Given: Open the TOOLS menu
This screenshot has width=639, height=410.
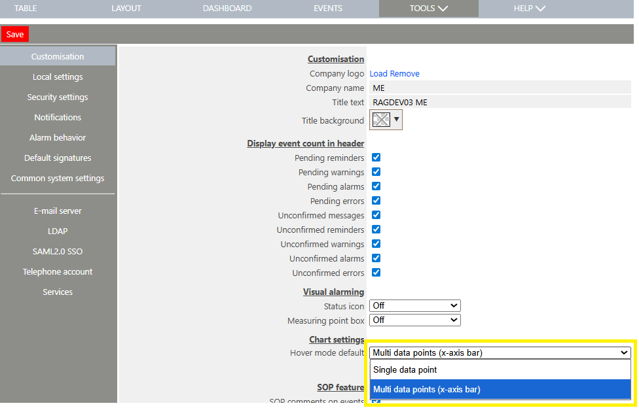Looking at the screenshot, I should tap(428, 9).
